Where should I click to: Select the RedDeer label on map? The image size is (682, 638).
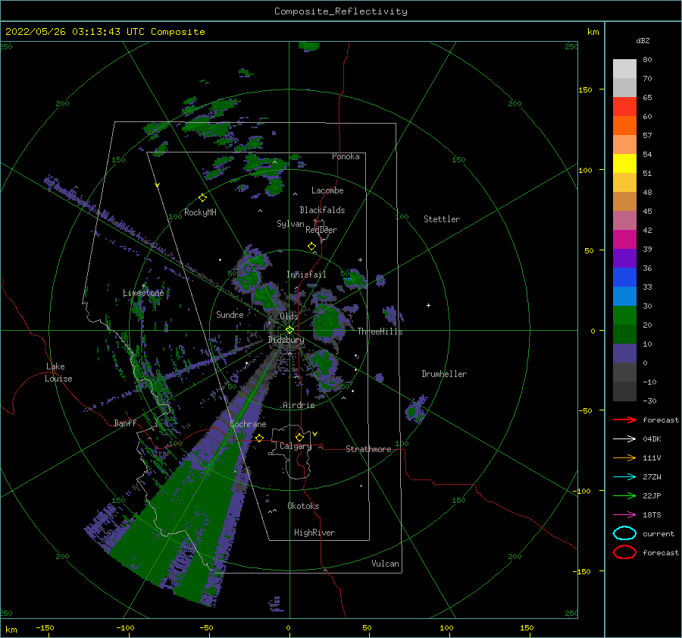(x=321, y=230)
